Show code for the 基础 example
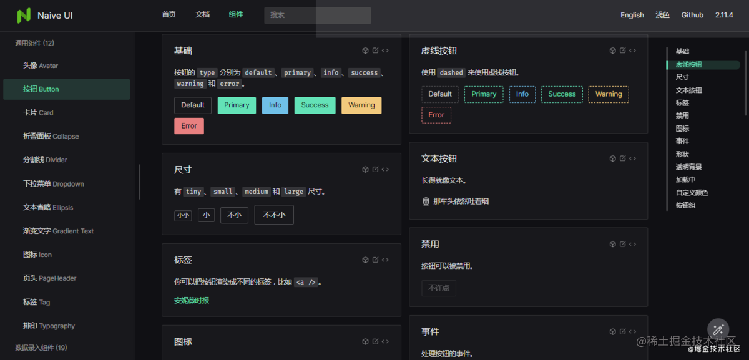Viewport: 749px width, 360px height. pos(385,50)
